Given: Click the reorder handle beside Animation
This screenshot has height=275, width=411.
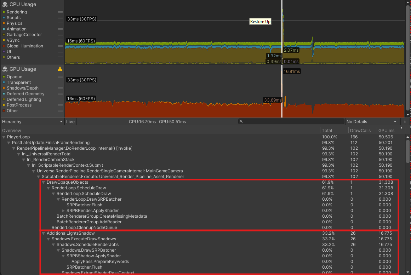Looking at the screenshot, I should 61,29.
